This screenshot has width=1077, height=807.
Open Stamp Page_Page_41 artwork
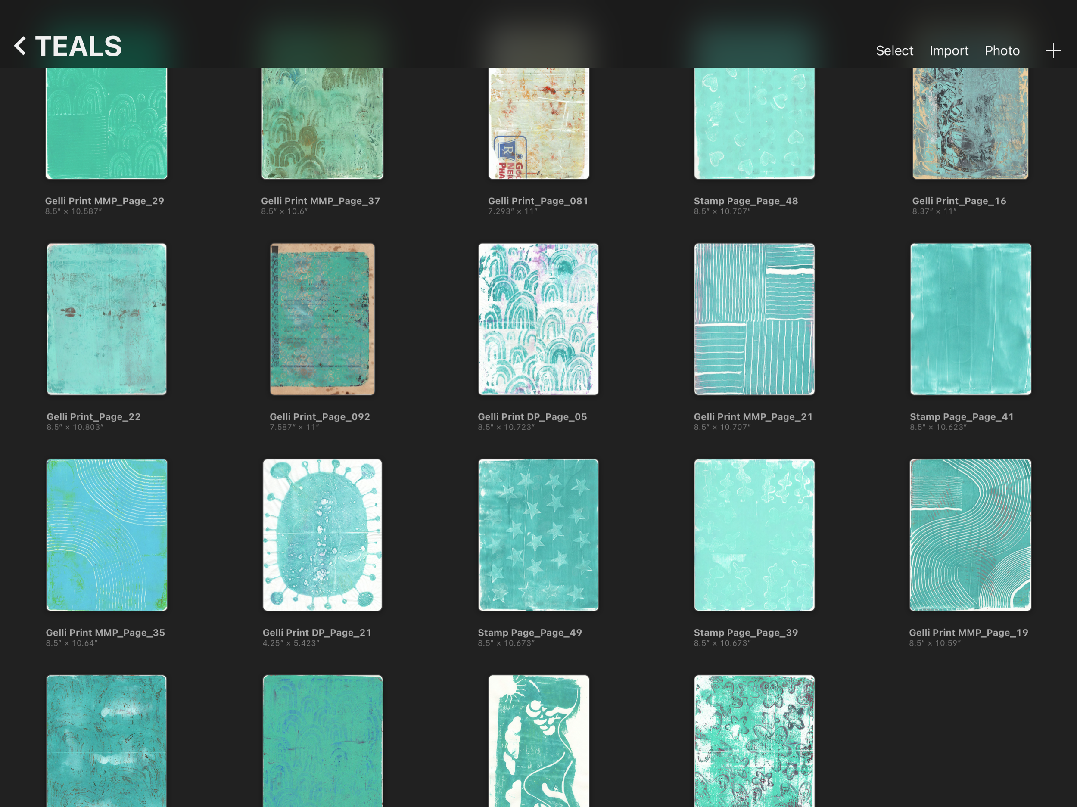(970, 319)
